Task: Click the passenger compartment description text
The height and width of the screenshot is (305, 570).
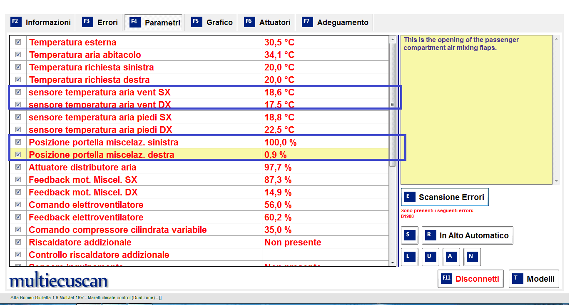Action: coord(461,44)
